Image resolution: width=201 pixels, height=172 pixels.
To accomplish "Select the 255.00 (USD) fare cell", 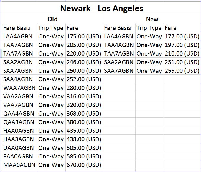I will click(x=182, y=71).
